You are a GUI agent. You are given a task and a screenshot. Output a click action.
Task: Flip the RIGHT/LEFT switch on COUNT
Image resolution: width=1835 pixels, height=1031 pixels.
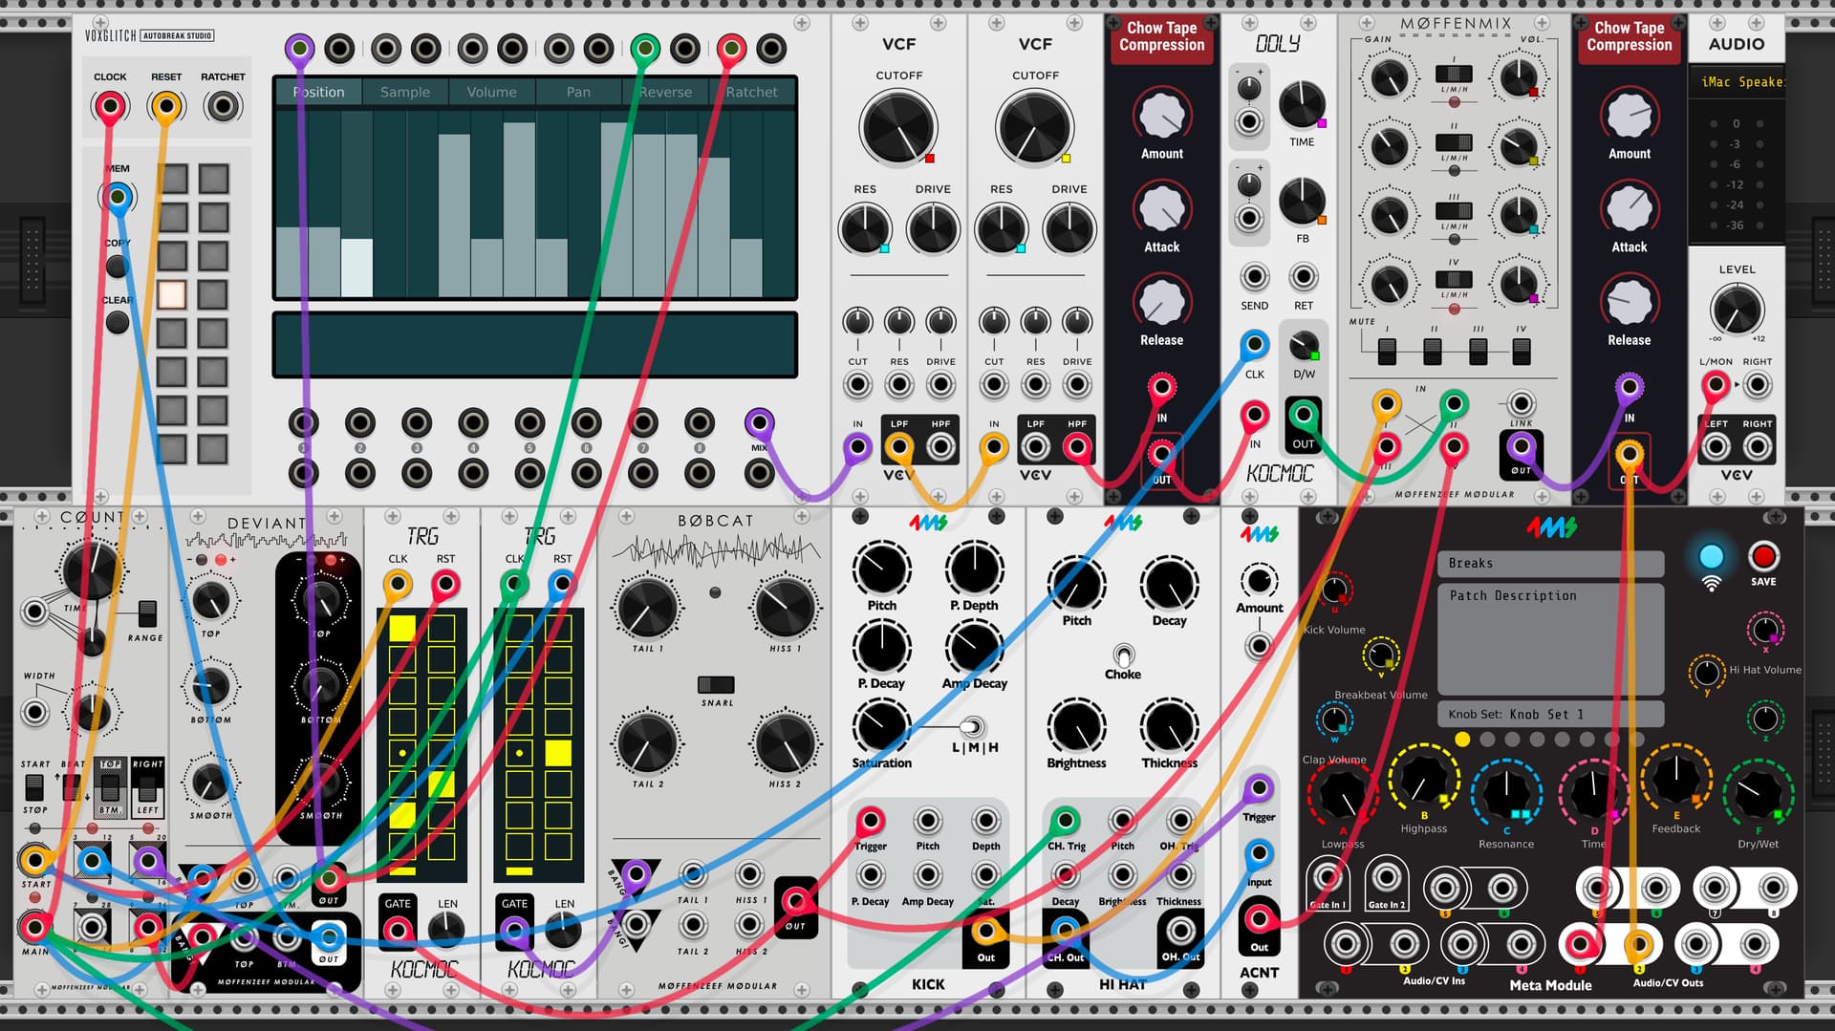[x=147, y=788]
